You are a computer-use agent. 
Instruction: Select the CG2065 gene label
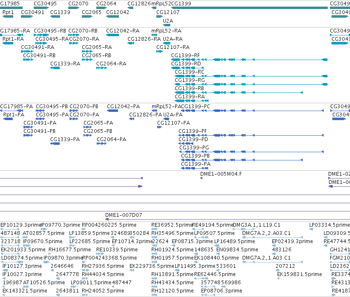pos(92,12)
